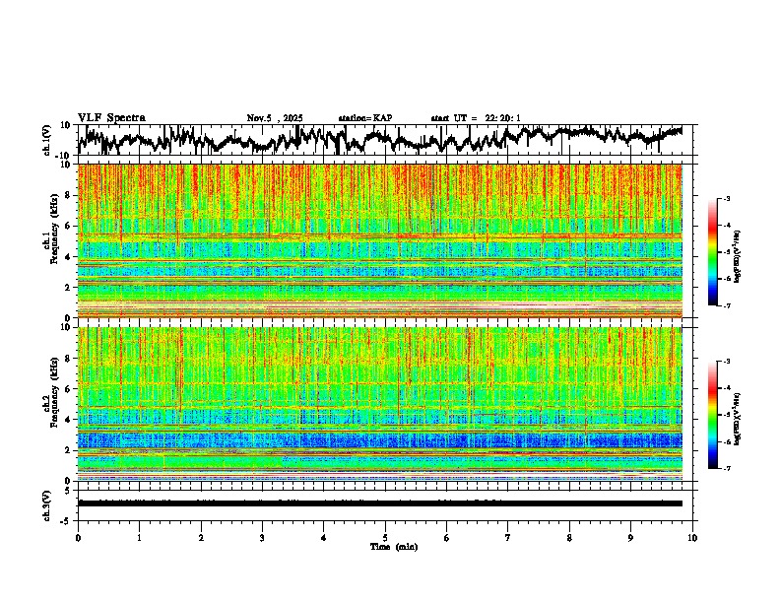Viewport: 780px width, 603px height.
Task: Select the "start UT = 22:20: 1" text
Action: 476,118
